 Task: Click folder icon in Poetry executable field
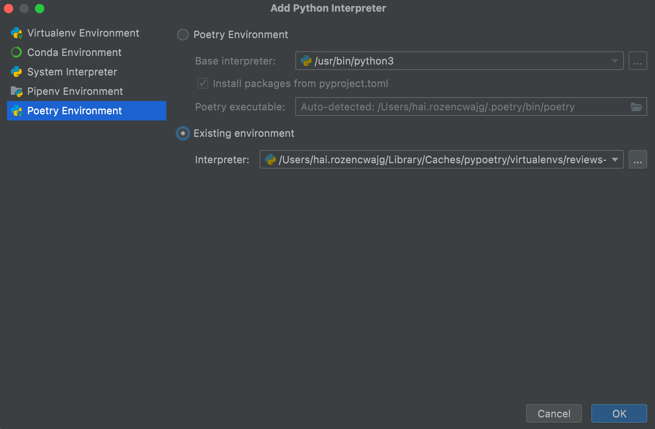click(636, 107)
